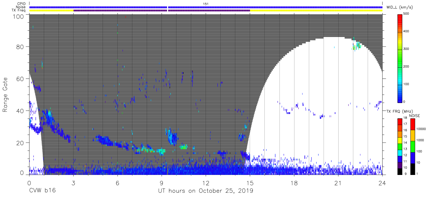
Task: Click the green-cyan scatter patch near range gate 80
Action: pos(357,45)
